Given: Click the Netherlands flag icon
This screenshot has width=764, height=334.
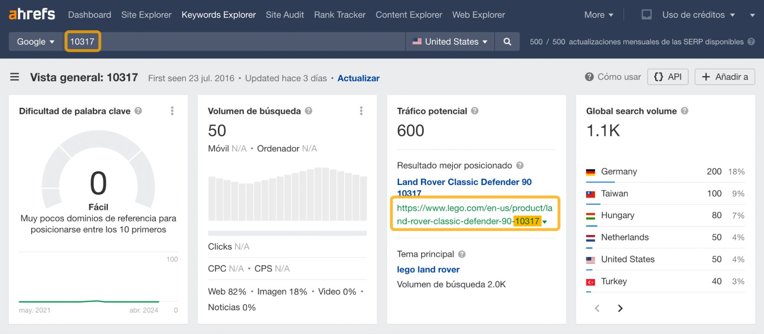Looking at the screenshot, I should (590, 238).
